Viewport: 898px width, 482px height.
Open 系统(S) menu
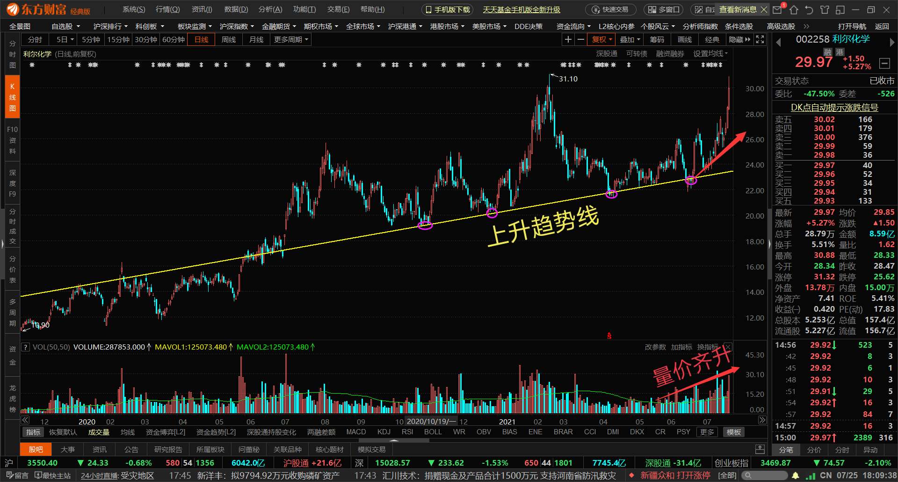click(134, 9)
